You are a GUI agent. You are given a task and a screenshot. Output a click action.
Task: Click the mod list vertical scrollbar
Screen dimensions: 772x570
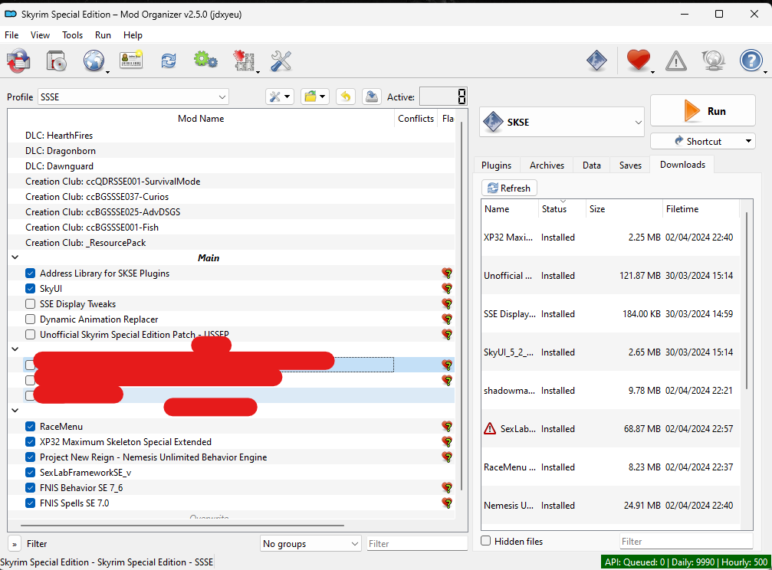coord(462,305)
